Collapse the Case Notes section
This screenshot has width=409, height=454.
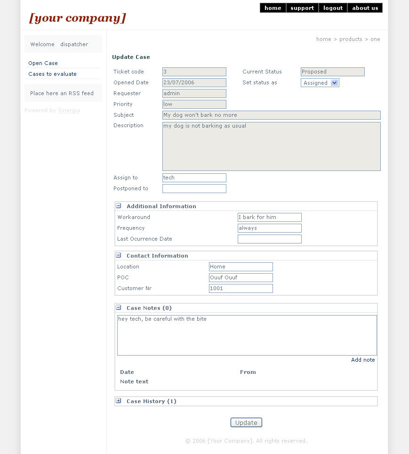click(119, 308)
